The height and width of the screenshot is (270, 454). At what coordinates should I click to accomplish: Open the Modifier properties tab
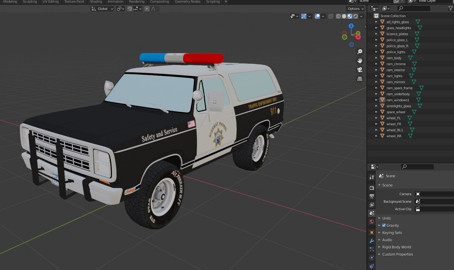tap(372, 241)
